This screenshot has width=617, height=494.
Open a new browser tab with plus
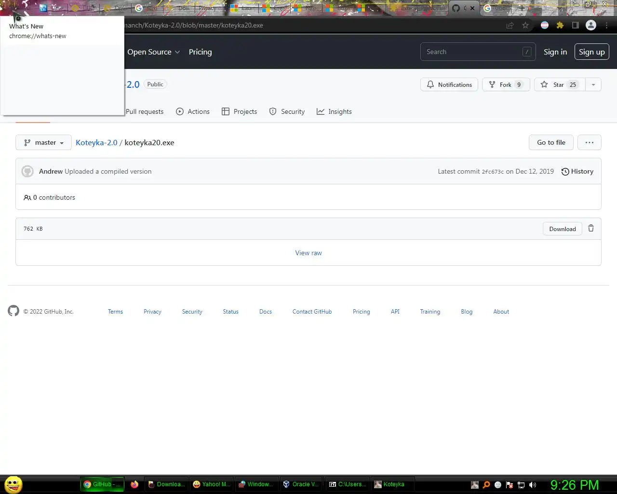tap(522, 8)
